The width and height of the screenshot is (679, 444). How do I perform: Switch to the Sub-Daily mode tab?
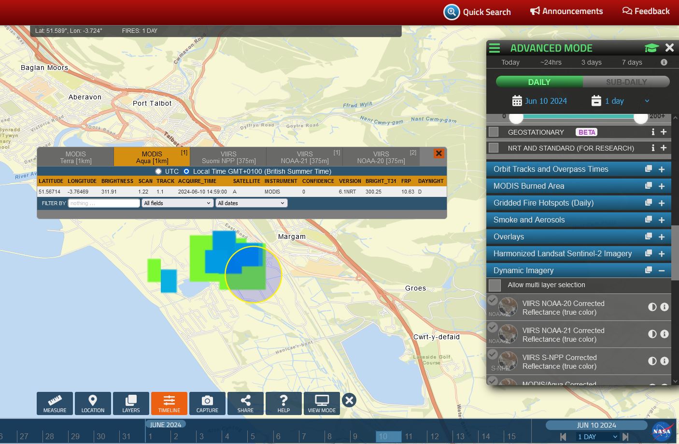pos(626,82)
